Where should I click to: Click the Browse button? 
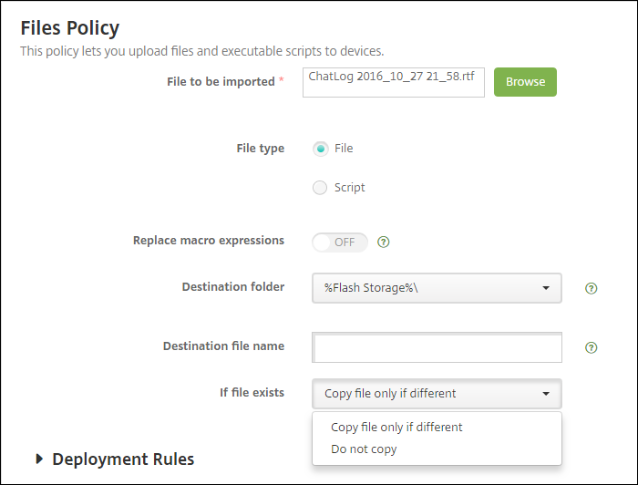pos(525,81)
